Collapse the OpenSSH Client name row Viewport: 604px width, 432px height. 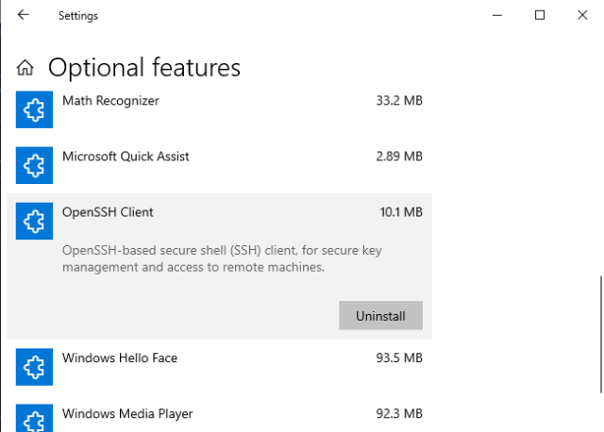(x=217, y=212)
